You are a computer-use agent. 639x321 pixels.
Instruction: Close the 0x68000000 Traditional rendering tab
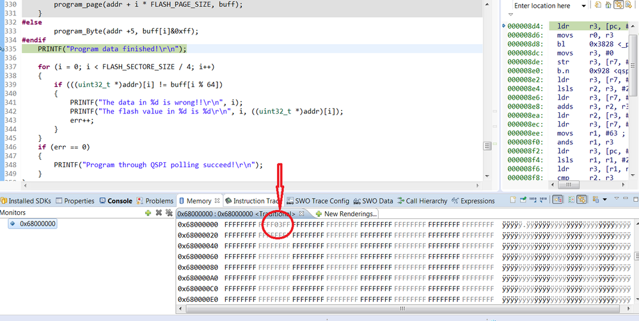point(301,213)
